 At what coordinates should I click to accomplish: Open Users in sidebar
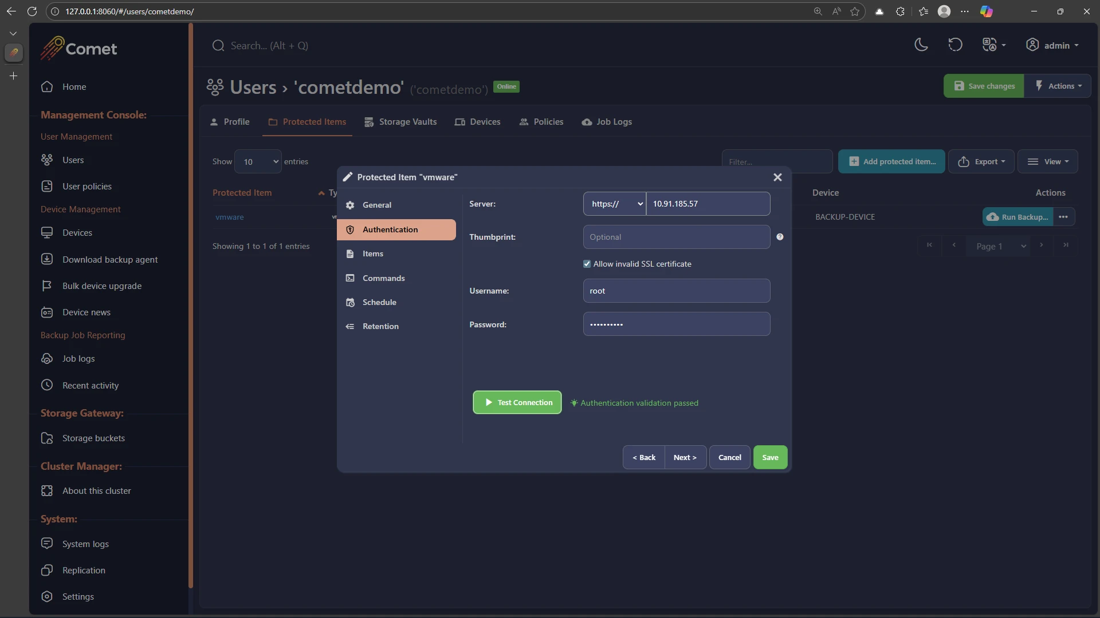(x=73, y=160)
